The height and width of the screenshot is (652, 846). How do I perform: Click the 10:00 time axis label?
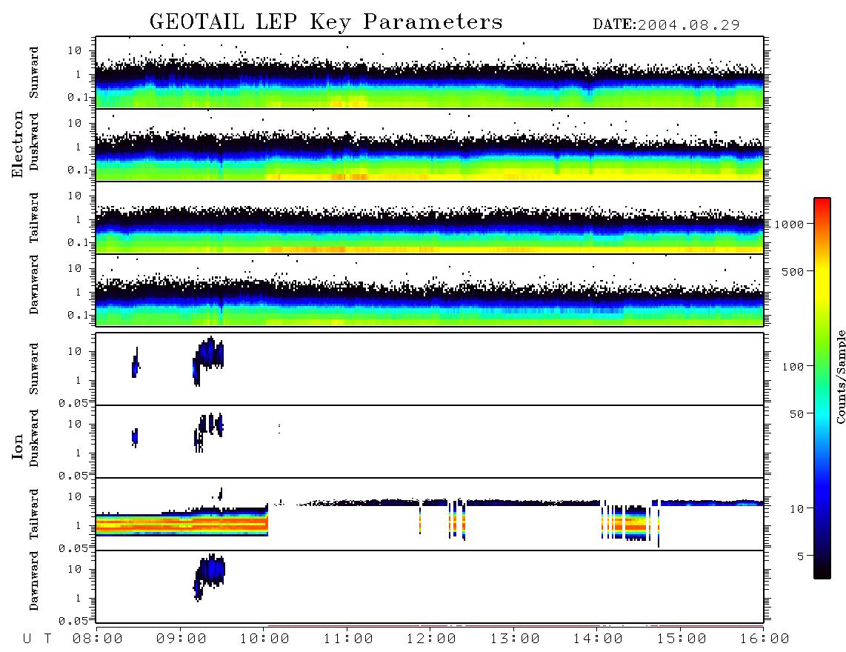[264, 639]
